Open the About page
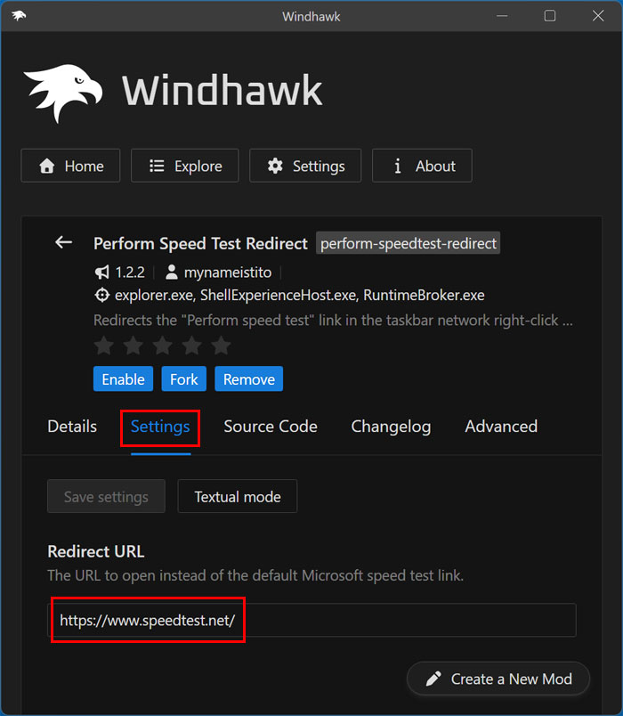Viewport: 623px width, 716px height. pyautogui.click(x=422, y=166)
